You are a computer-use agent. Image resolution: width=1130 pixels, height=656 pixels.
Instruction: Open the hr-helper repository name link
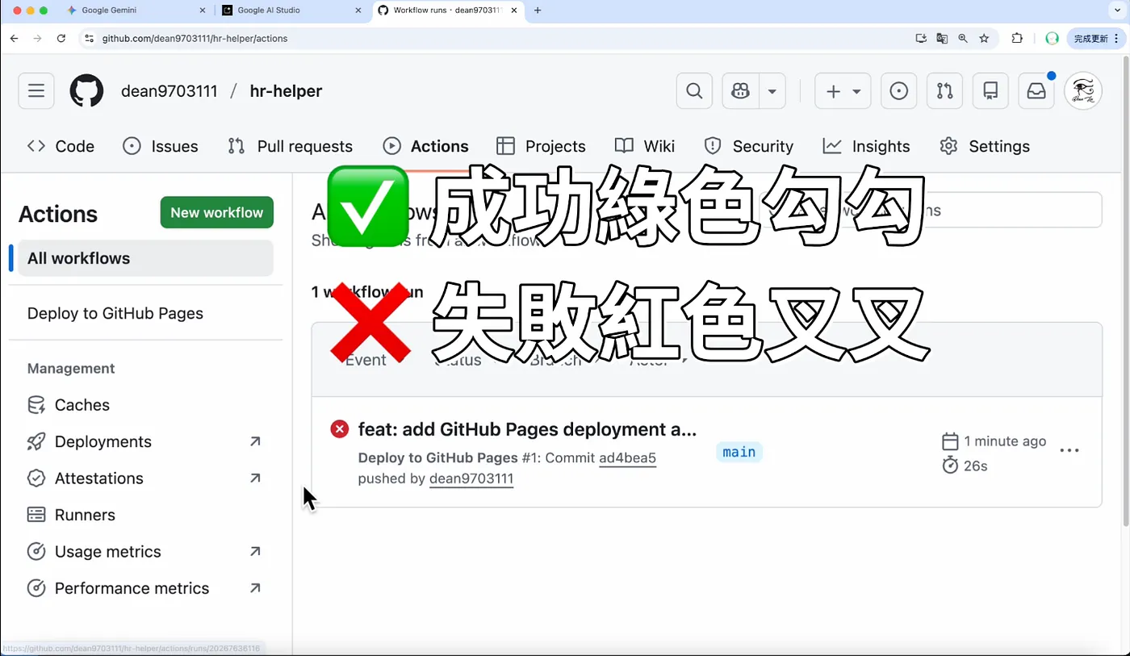tap(286, 91)
